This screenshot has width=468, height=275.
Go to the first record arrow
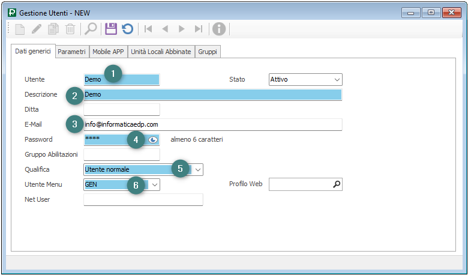pos(148,29)
